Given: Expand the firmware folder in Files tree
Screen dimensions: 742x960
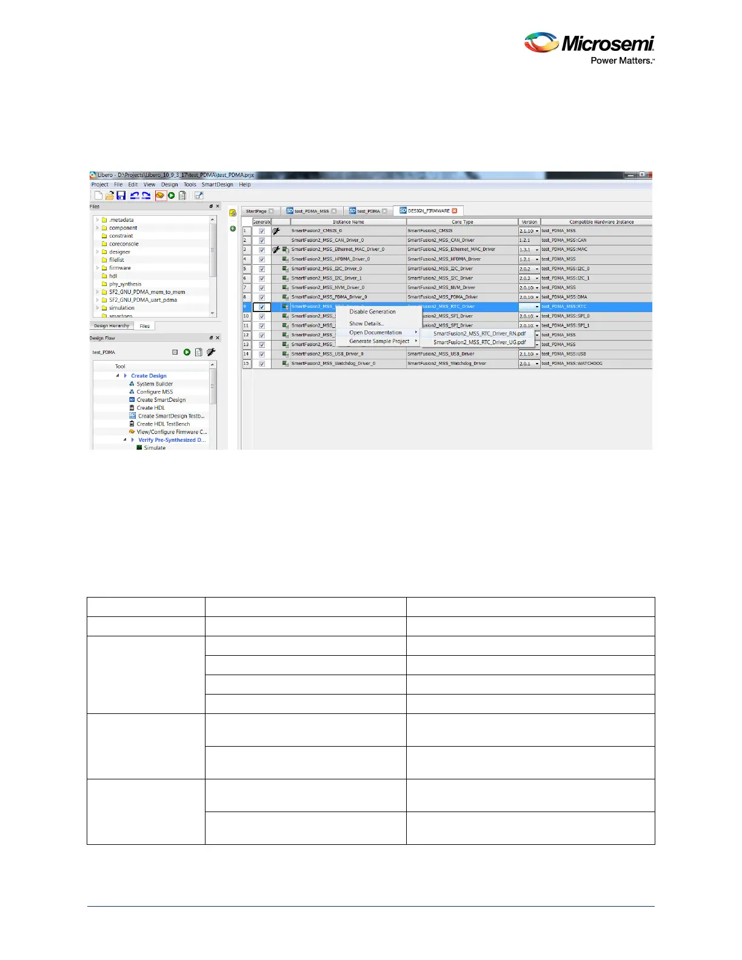Looking at the screenshot, I should pyautogui.click(x=97, y=268).
